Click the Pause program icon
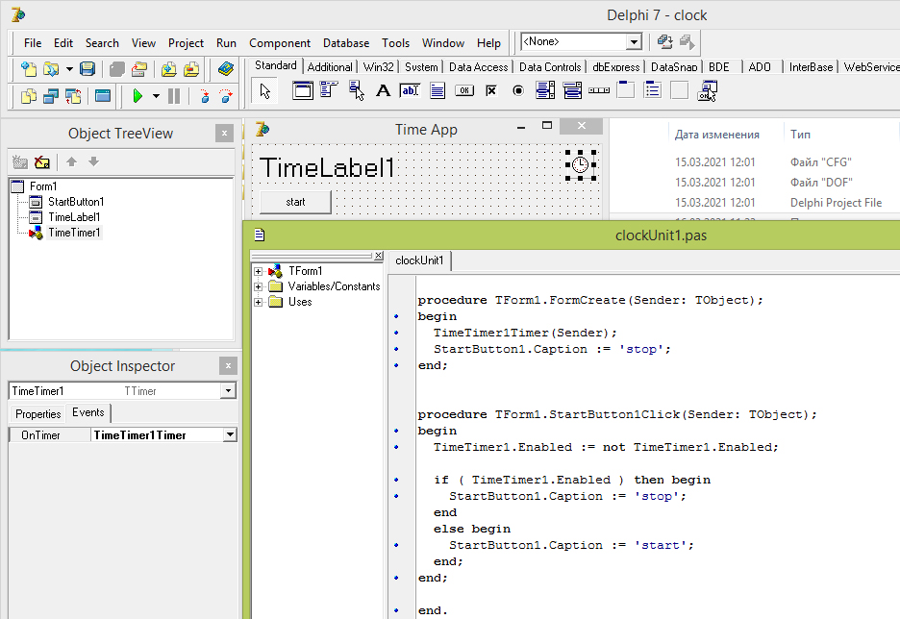 pos(174,96)
